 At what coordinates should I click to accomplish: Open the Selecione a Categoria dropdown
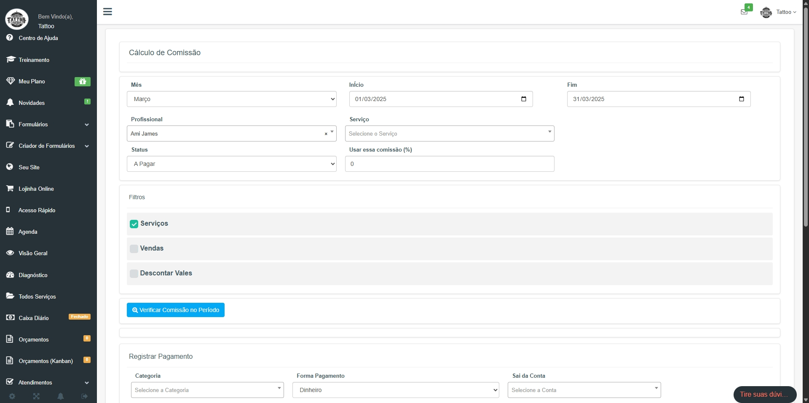pyautogui.click(x=207, y=390)
